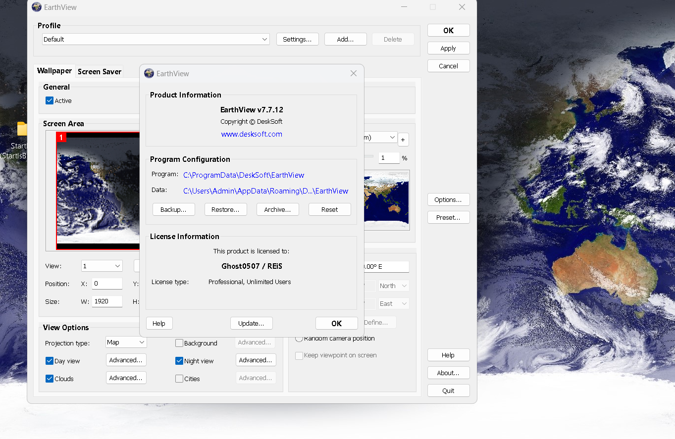Enable the Cities checkbox
The height and width of the screenshot is (439, 675).
pos(179,379)
